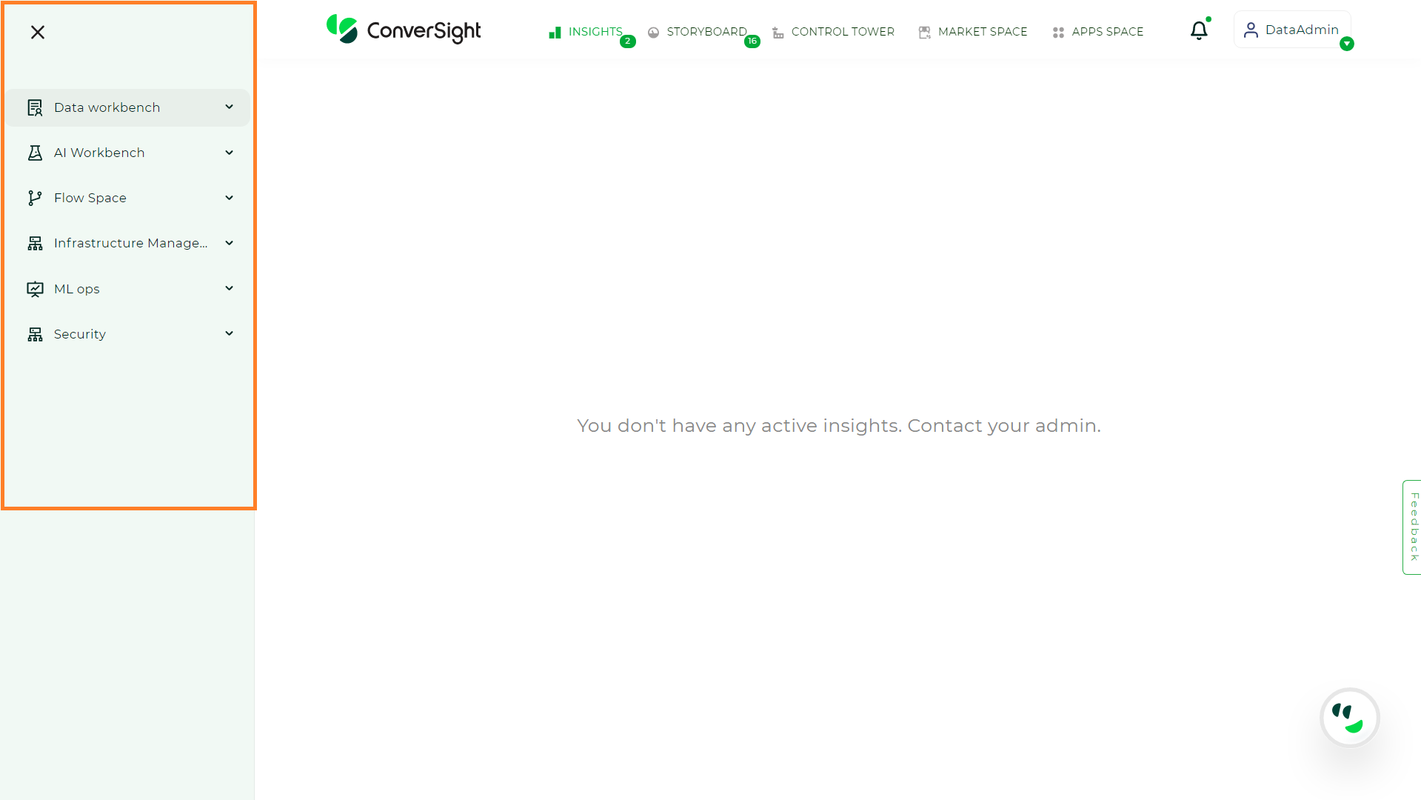Click the Insights badge showing 2
The width and height of the screenshot is (1421, 800).
[627, 41]
